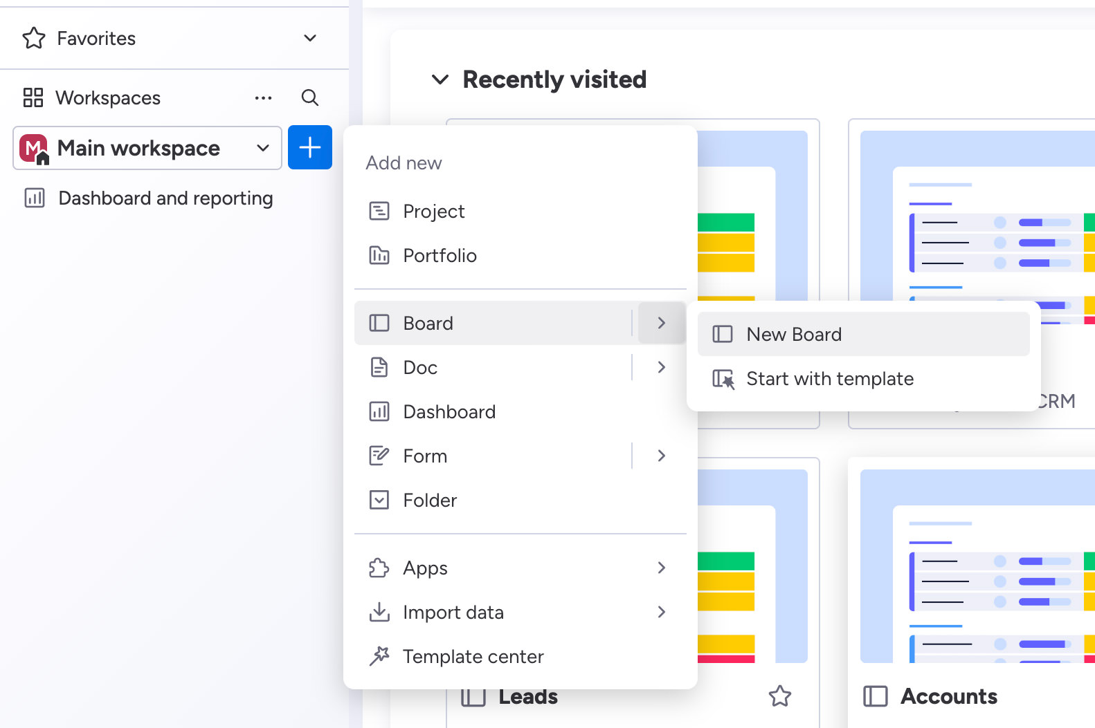Select Folder menu entry
Screen dimensions: 1095x728
pos(520,500)
